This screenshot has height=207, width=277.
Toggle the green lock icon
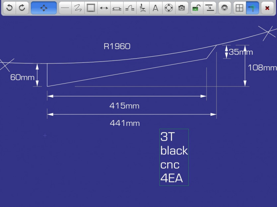pos(197,8)
